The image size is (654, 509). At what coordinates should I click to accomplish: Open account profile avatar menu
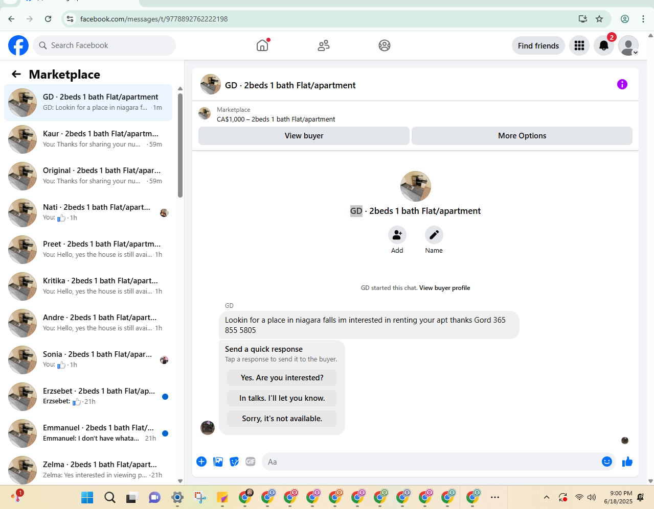tap(628, 45)
